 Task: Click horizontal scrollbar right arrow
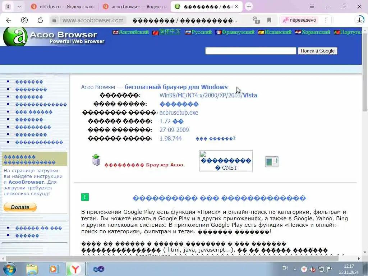(x=359, y=259)
